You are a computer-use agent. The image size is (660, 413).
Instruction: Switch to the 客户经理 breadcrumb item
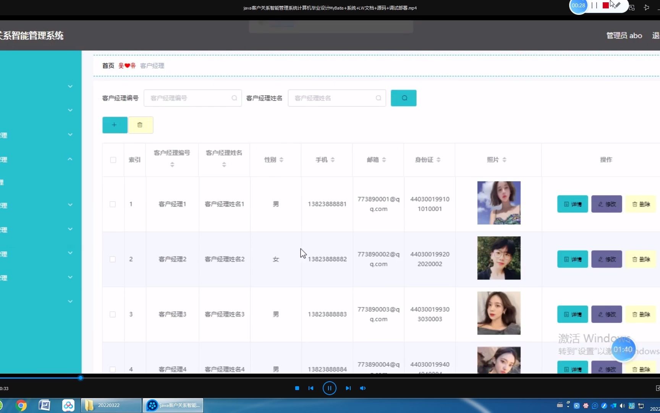tap(152, 65)
